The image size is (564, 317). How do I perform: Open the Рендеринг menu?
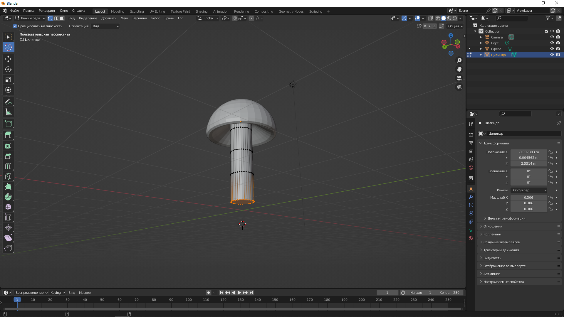pyautogui.click(x=47, y=11)
